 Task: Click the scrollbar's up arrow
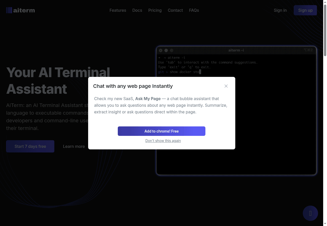coord(325,2)
